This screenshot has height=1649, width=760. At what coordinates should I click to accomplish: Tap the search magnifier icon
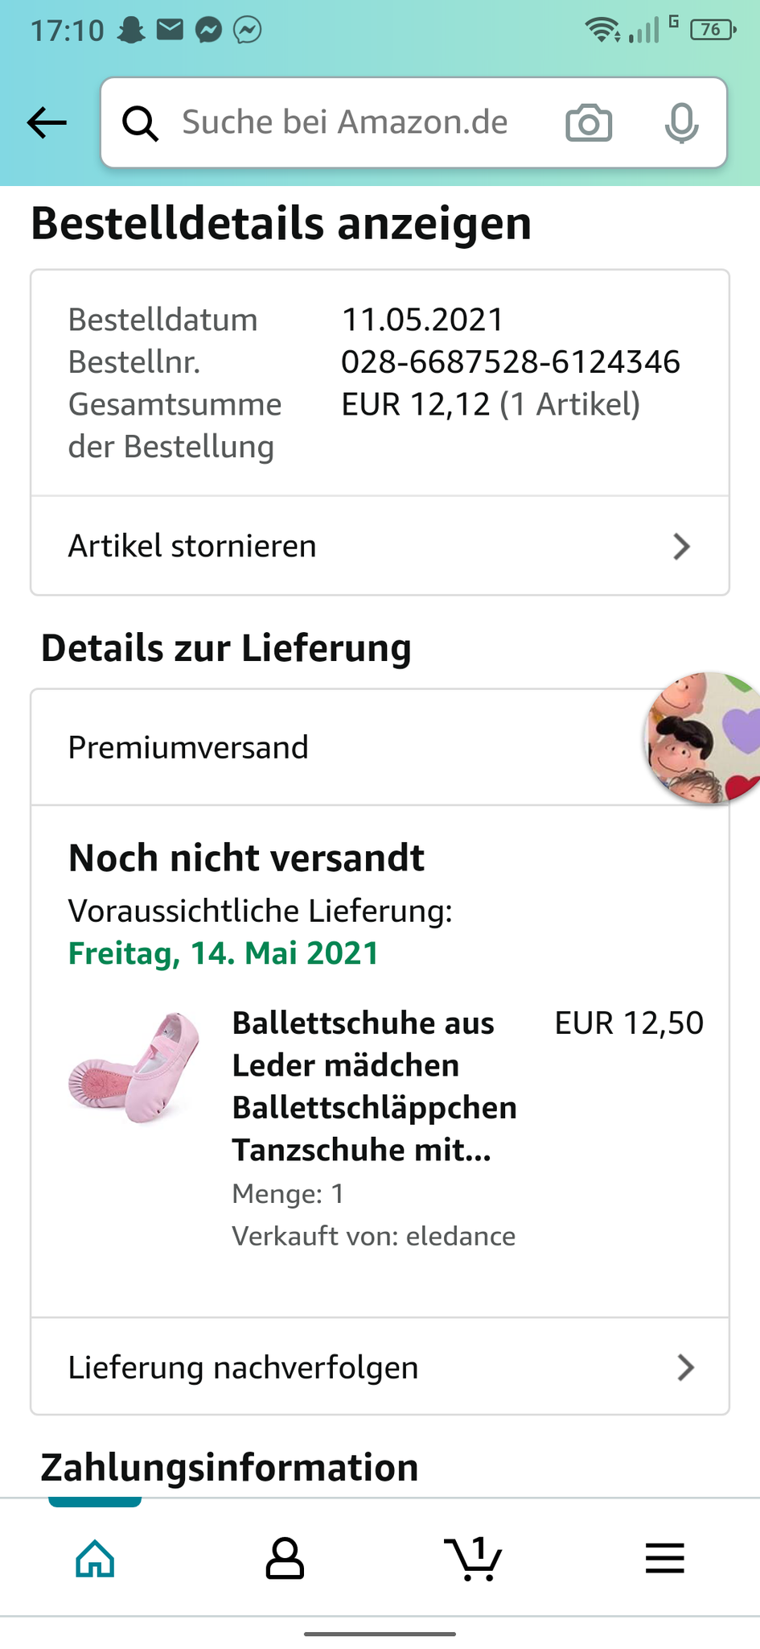pyautogui.click(x=140, y=123)
